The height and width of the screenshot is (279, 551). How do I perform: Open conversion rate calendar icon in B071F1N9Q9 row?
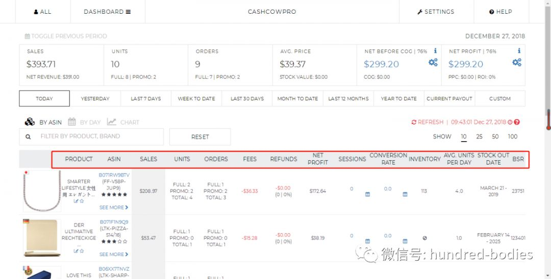[405, 241]
